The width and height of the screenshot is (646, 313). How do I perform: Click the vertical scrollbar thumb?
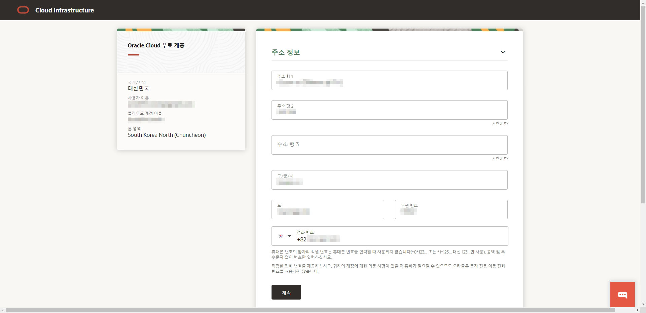(643, 104)
